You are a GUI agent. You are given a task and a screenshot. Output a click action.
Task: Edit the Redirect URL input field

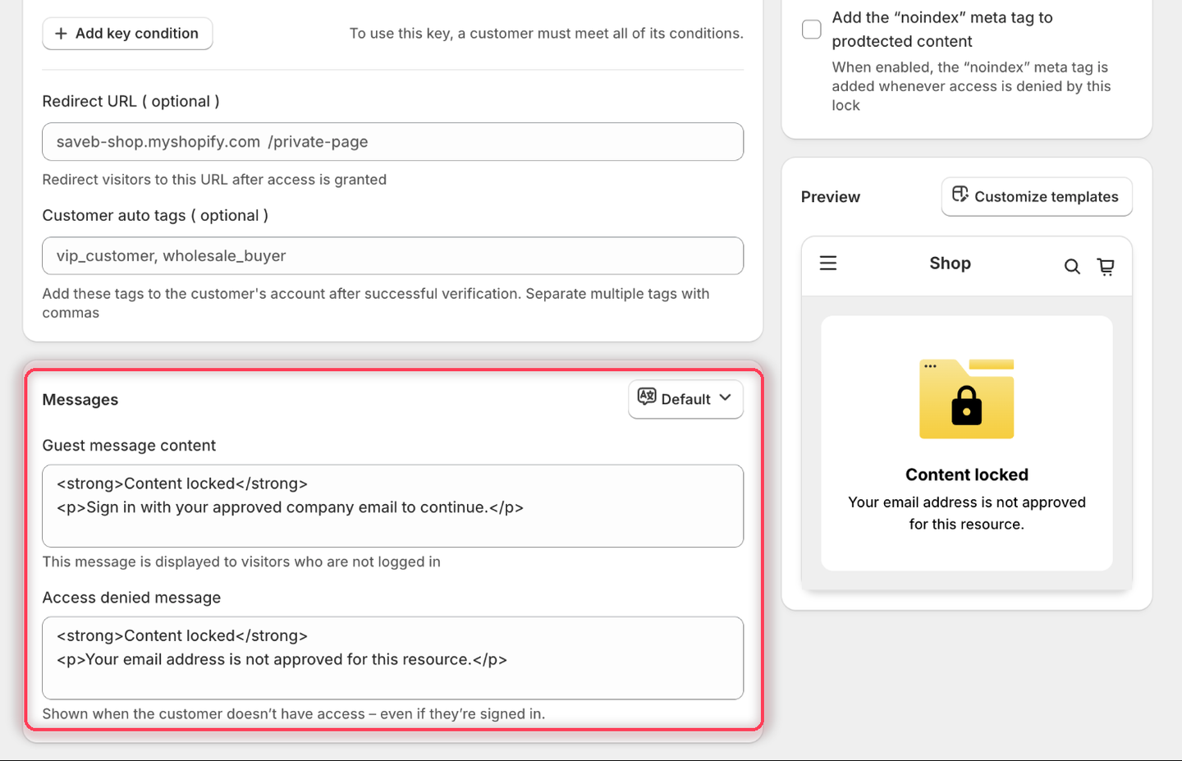392,142
